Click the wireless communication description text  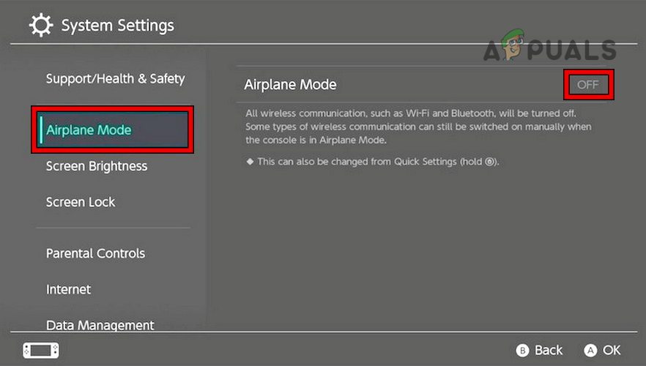click(x=417, y=127)
